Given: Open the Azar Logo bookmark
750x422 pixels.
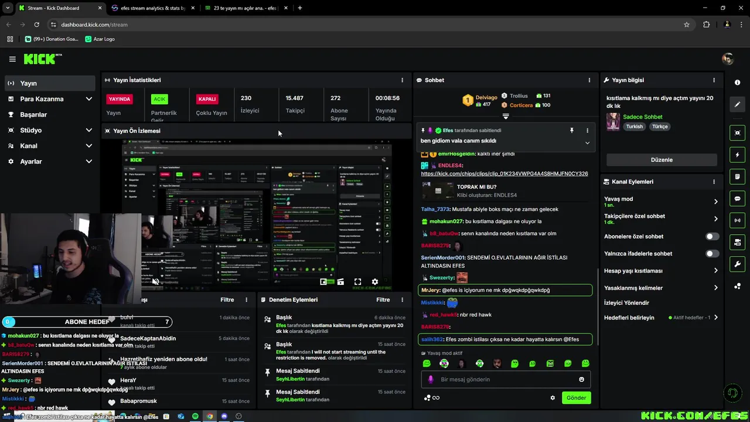Looking at the screenshot, I should click(x=100, y=39).
